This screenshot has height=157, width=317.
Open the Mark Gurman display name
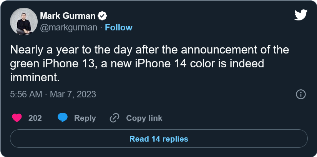pos(68,16)
